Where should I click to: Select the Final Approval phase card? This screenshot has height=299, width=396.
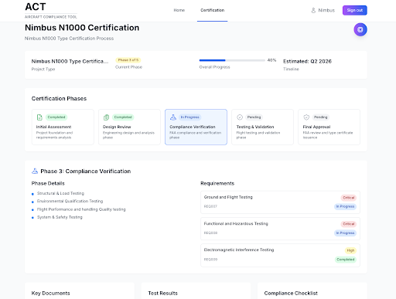point(329,127)
